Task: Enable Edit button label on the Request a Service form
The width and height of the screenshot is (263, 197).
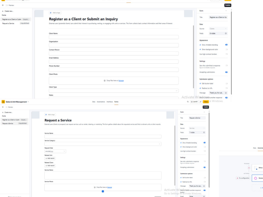Action: click(205, 178)
